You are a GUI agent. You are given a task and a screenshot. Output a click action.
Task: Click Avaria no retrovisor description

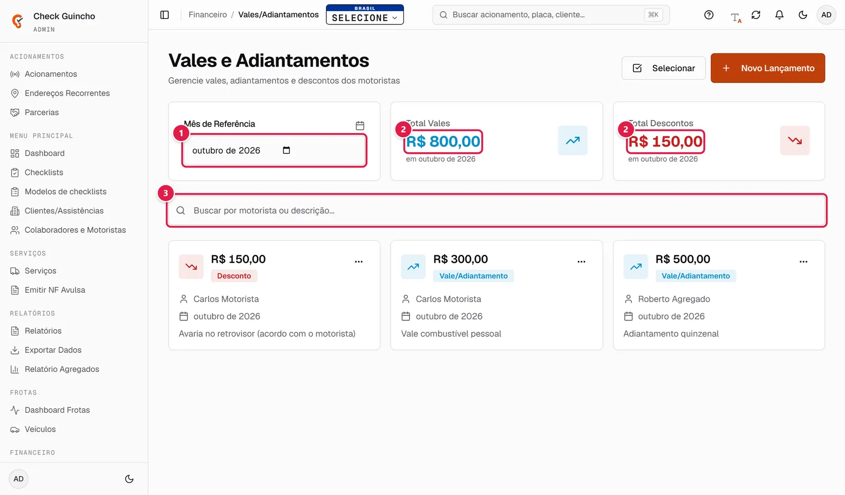(x=267, y=334)
